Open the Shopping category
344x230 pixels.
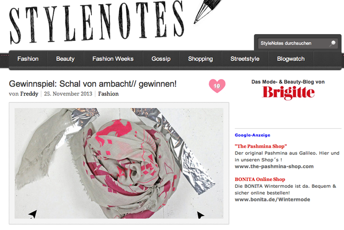pyautogui.click(x=201, y=59)
